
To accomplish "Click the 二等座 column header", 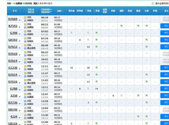I will click(x=96, y=11).
